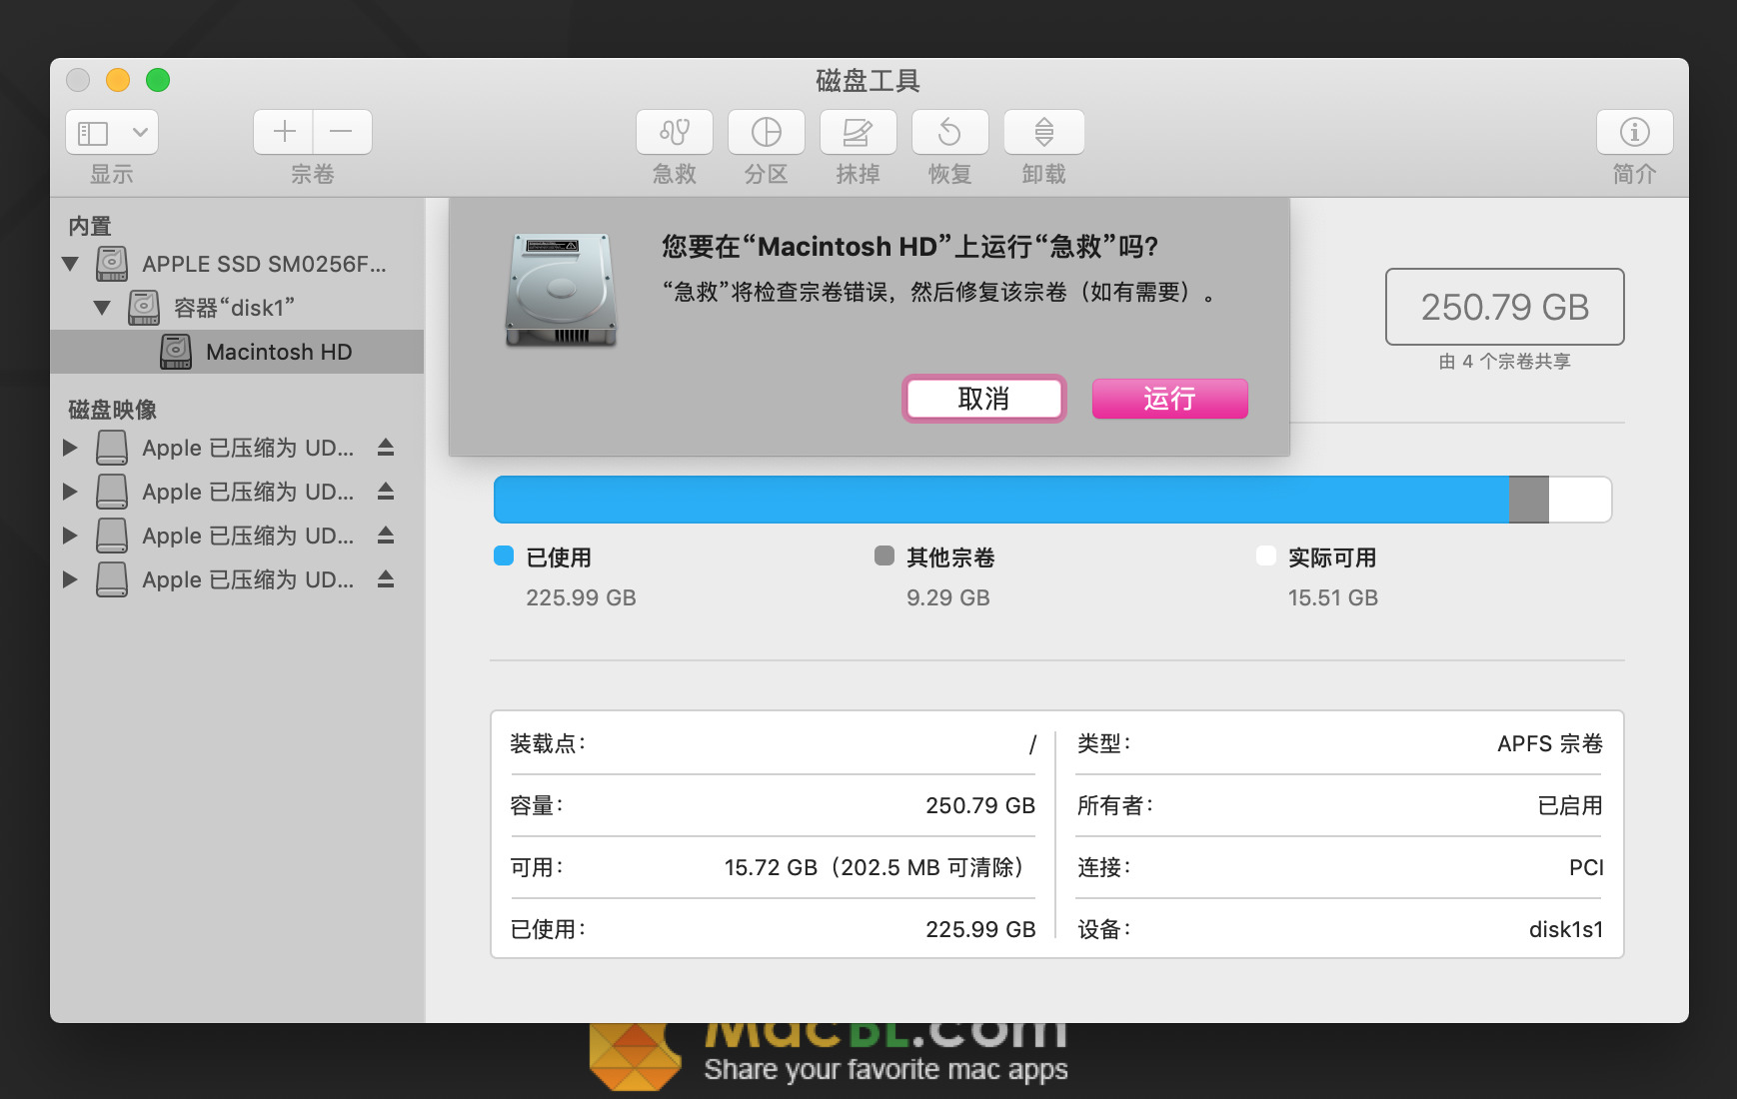Viewport: 1737px width, 1099px height.
Task: Minimize the Disk Utility window
Action: pyautogui.click(x=118, y=80)
